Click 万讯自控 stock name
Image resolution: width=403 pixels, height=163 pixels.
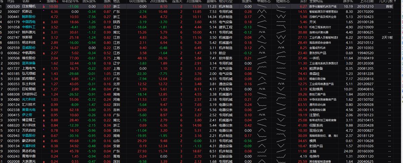[x=29, y=130]
